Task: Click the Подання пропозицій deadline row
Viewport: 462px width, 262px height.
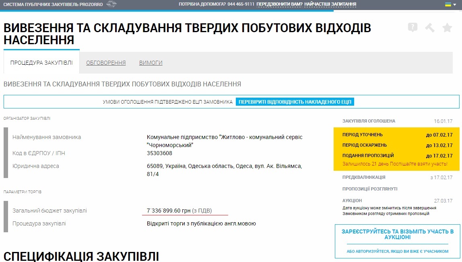Action: coord(397,156)
